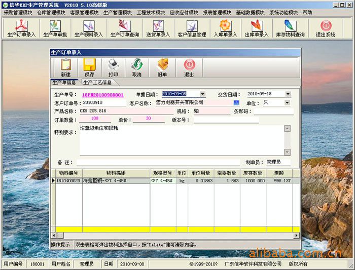Click grid horizontal scrollbar right arrow
Image resolution: width=355 pixels, height=270 pixels.
pos(296,236)
